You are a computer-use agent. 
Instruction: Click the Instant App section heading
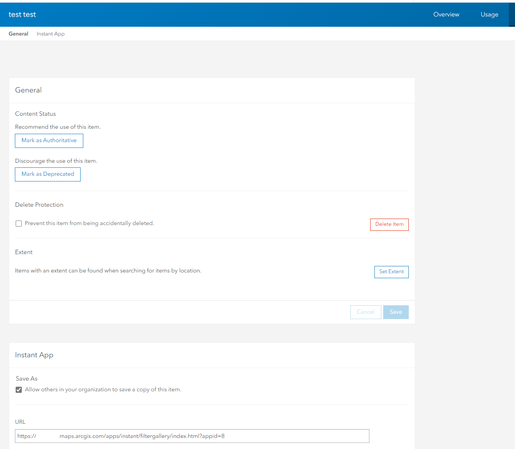34,355
